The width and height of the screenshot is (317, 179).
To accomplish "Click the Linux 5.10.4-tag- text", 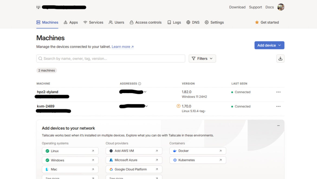I will coord(194,111).
